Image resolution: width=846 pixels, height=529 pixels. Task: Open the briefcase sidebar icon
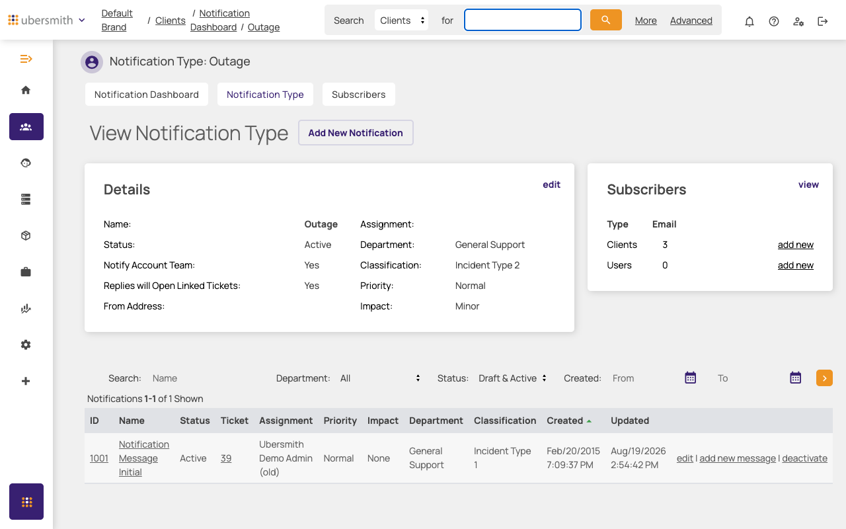(26, 272)
